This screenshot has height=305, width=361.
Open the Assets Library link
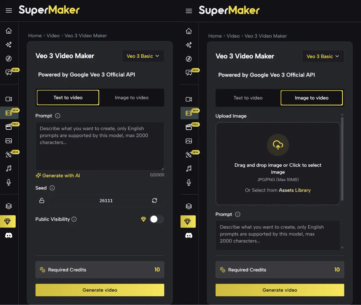pyautogui.click(x=295, y=190)
